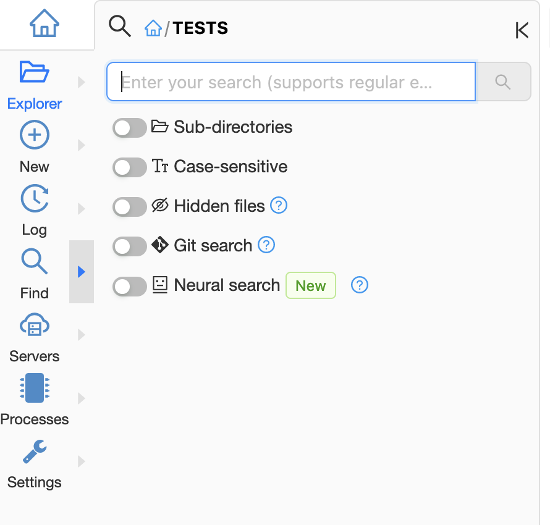Collapse the panel with the top-right arrow

(522, 30)
